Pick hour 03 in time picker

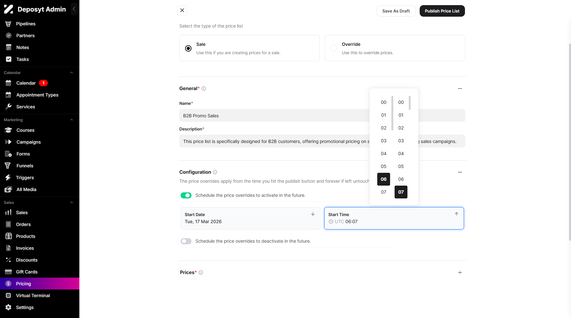click(384, 141)
